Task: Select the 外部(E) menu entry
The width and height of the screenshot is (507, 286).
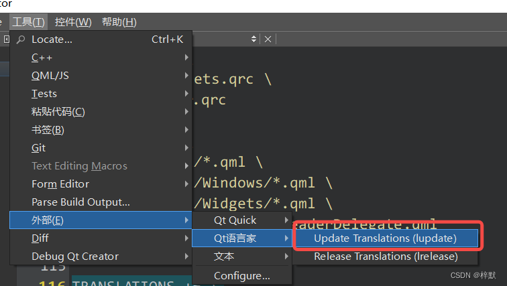Action: (x=101, y=220)
